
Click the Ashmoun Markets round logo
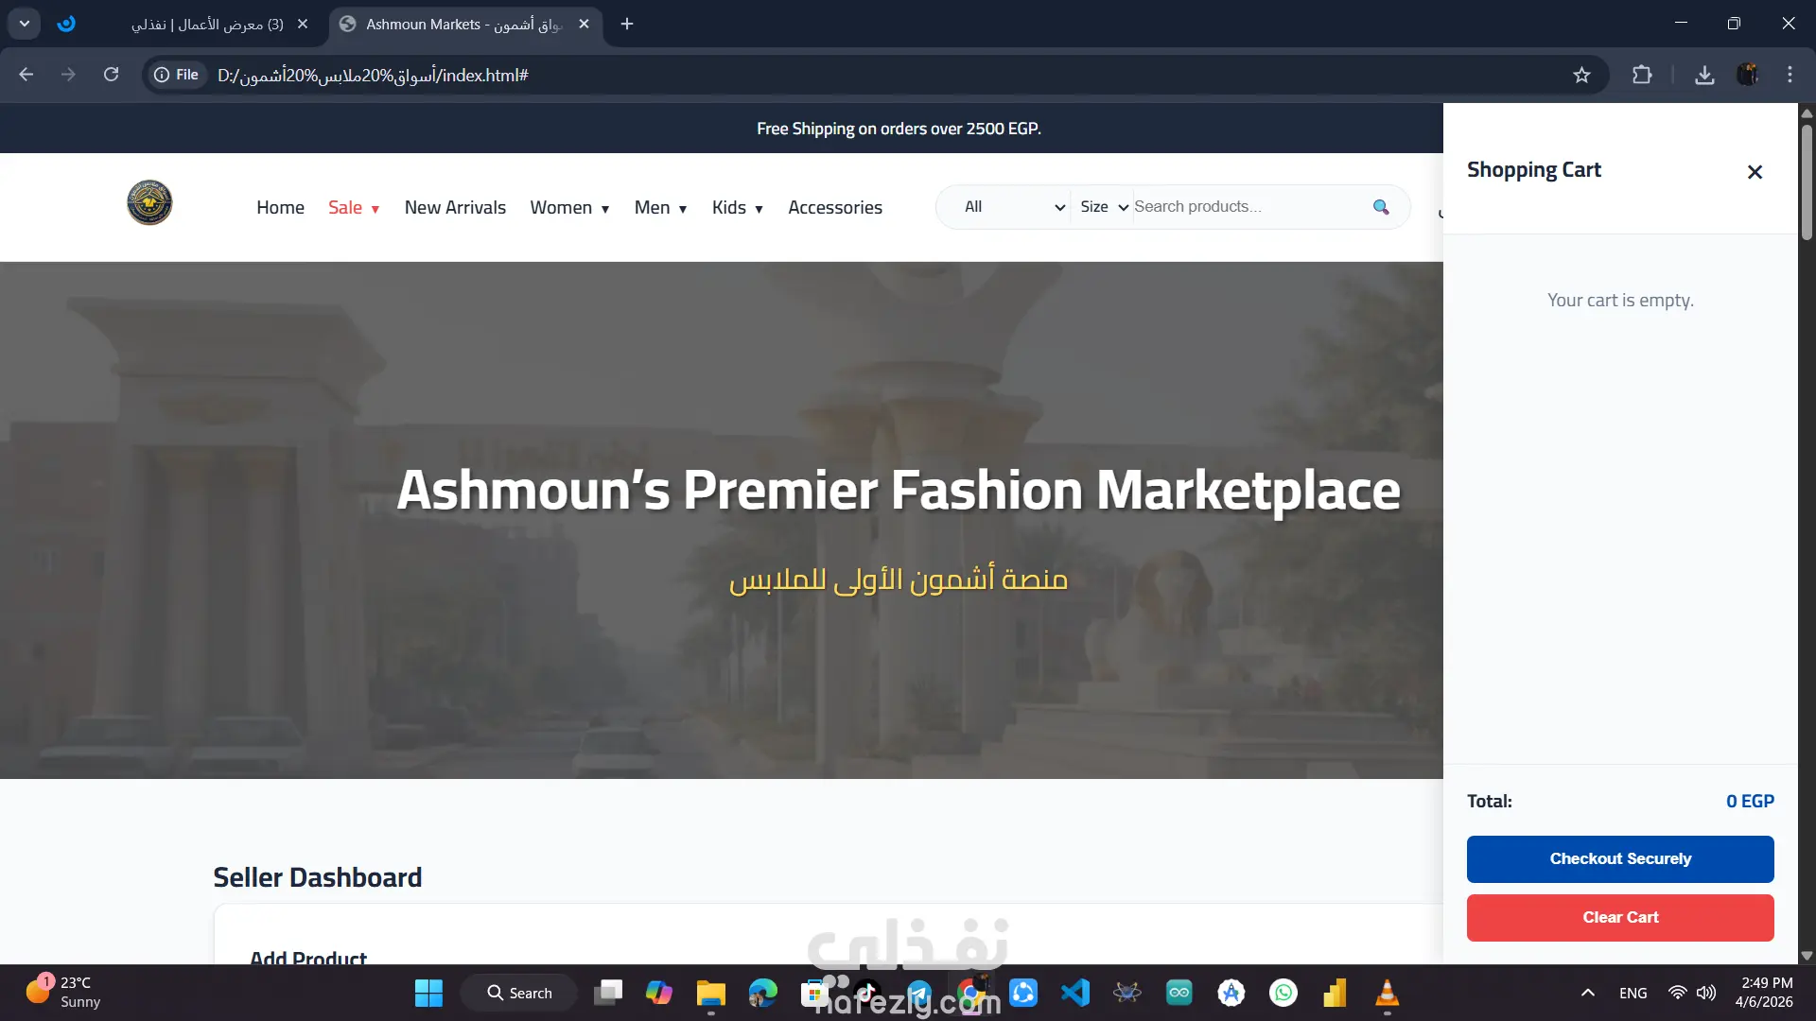[x=149, y=202]
